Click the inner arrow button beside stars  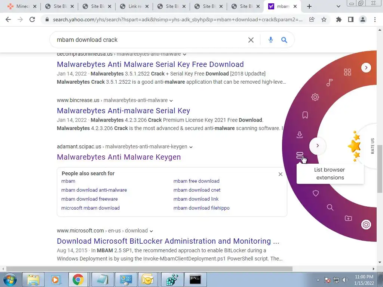pos(317,146)
